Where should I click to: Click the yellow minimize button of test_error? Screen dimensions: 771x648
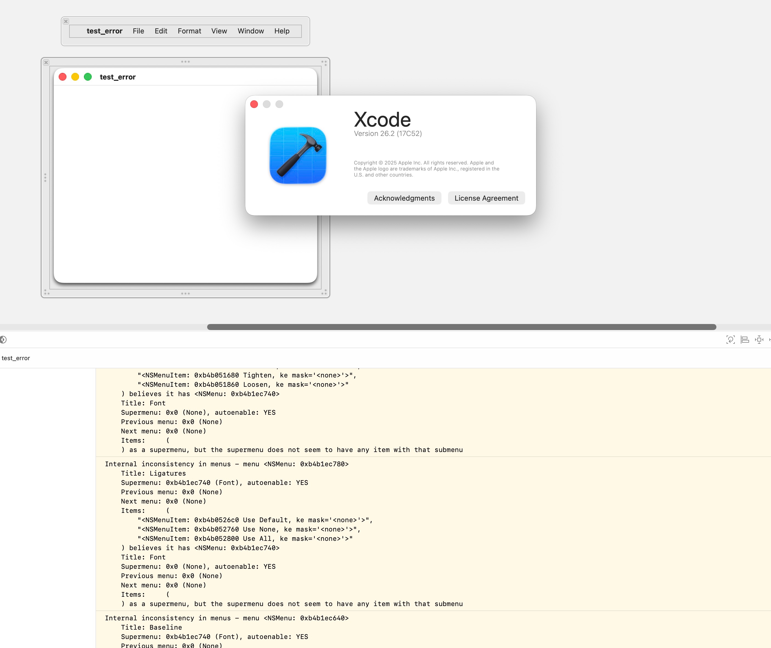click(x=75, y=77)
